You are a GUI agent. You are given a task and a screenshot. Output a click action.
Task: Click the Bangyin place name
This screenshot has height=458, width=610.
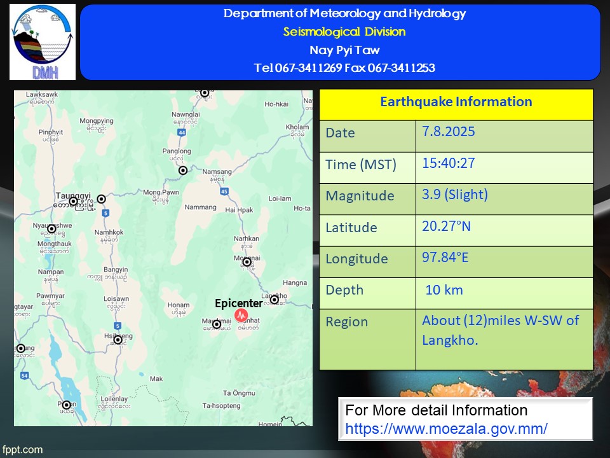[x=116, y=270]
